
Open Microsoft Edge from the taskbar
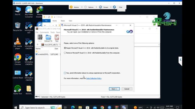pyautogui.click(x=73, y=107)
